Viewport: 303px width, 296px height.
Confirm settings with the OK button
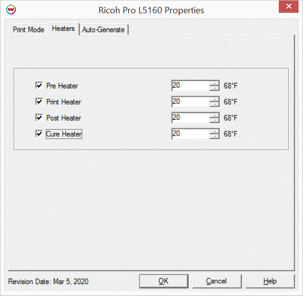tap(164, 281)
